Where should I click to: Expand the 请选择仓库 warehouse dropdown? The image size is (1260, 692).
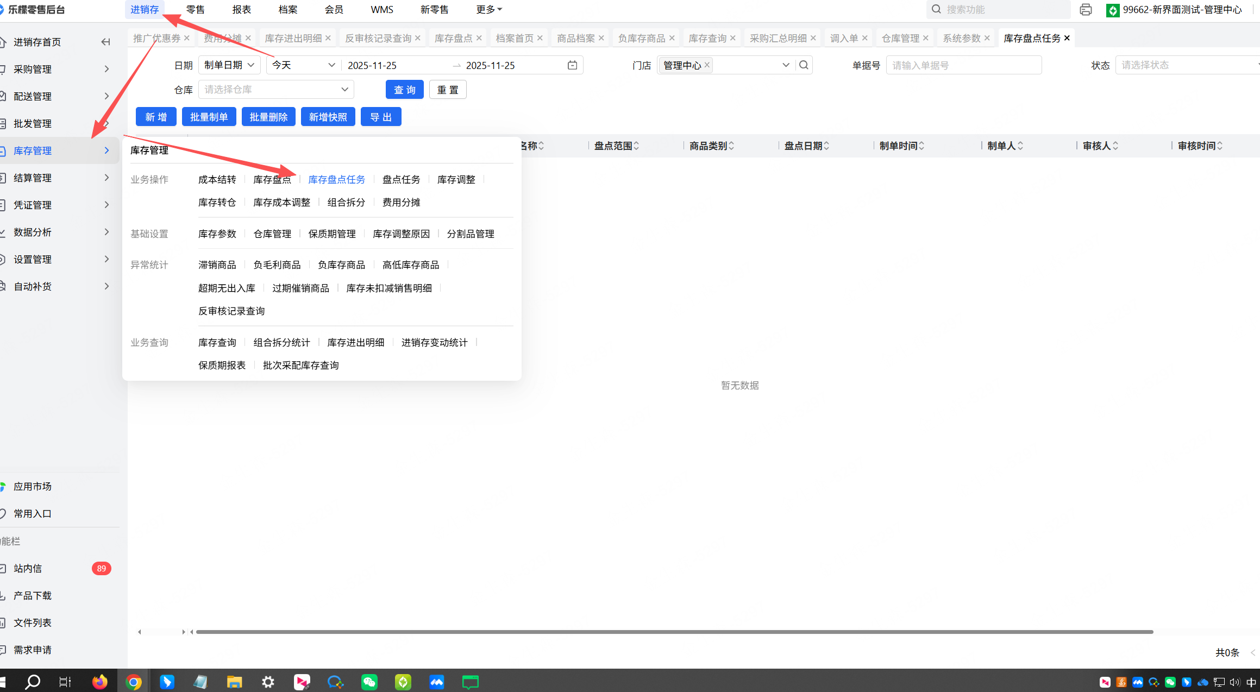coord(276,90)
